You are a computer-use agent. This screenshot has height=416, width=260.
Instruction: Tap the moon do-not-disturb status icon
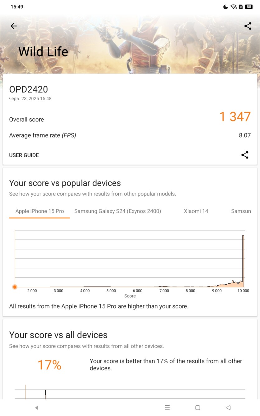click(x=226, y=7)
